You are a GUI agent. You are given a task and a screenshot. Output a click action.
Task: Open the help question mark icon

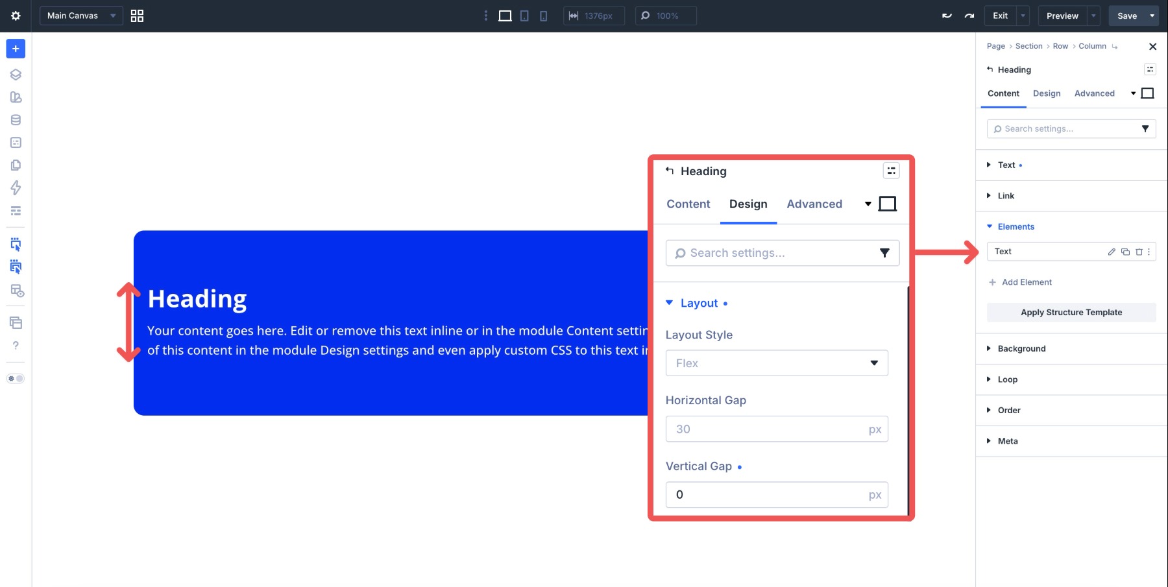[x=16, y=346]
